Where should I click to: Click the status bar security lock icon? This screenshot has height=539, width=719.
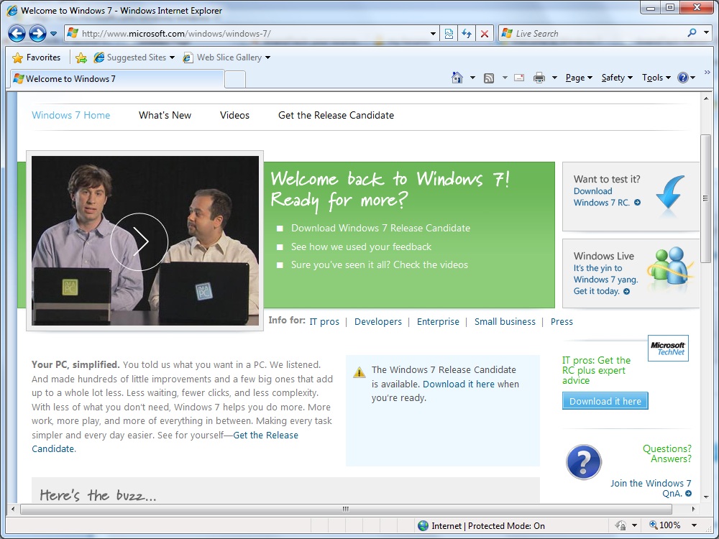[x=621, y=525]
